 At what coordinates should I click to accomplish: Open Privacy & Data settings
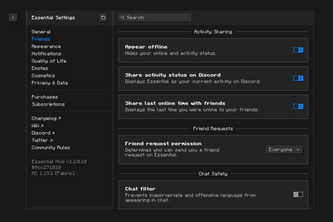click(50, 83)
